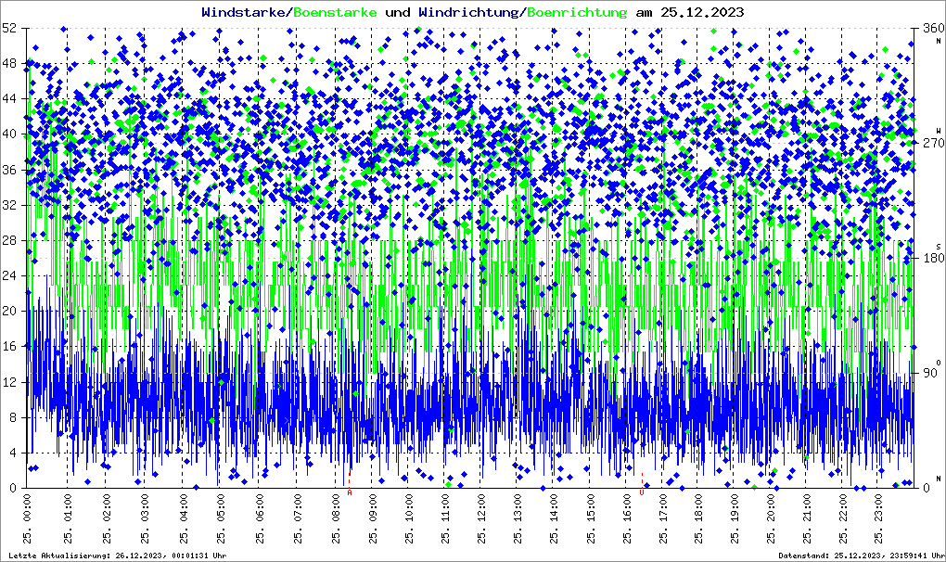Click the Letzte Aktualisierung timestamp footer

[x=118, y=556]
